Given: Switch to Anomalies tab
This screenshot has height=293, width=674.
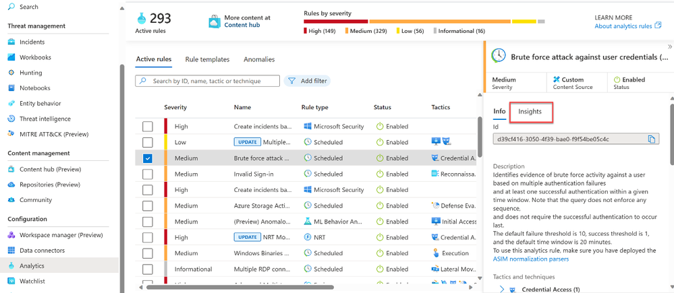Looking at the screenshot, I should click(x=259, y=60).
